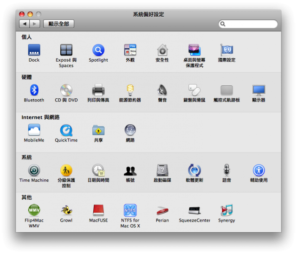
Task: Click the 顯示全部 button
Action: (58, 24)
